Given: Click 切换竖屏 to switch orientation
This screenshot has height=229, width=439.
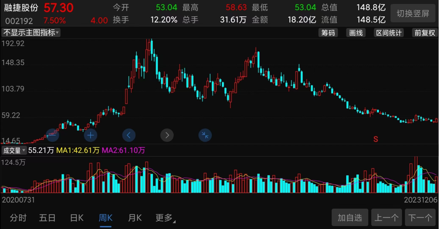Looking at the screenshot, I should 413,13.
